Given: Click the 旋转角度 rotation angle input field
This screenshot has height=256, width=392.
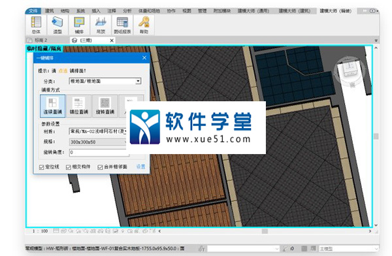Looking at the screenshot, I should pyautogui.click(x=99, y=152).
